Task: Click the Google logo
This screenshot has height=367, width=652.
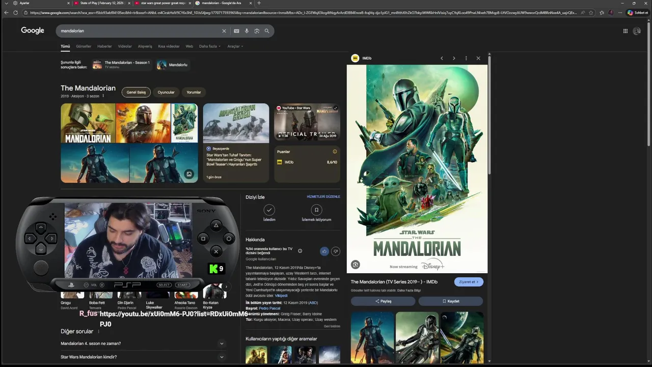Action: click(33, 31)
